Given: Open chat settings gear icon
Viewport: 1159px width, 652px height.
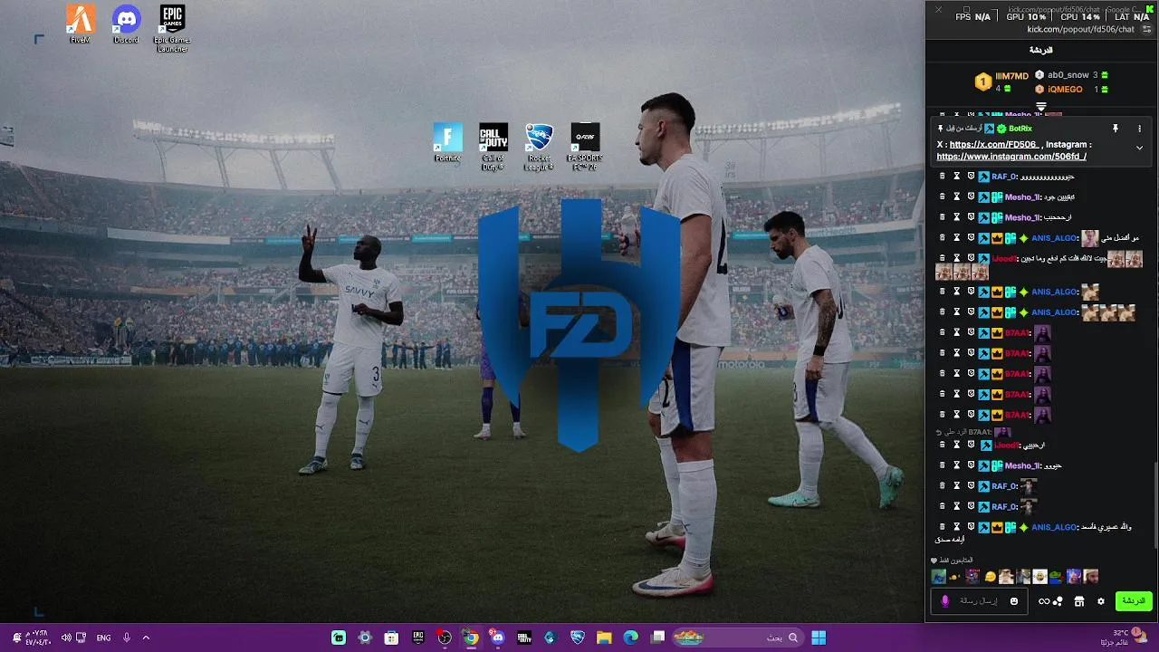Looking at the screenshot, I should coord(1101,601).
